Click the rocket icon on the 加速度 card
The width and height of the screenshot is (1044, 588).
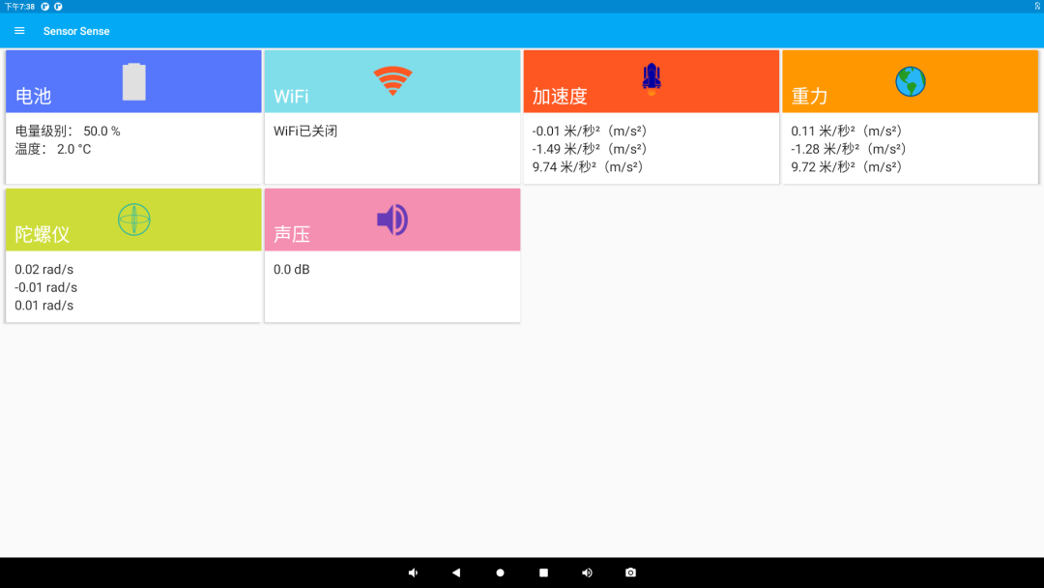pos(651,79)
